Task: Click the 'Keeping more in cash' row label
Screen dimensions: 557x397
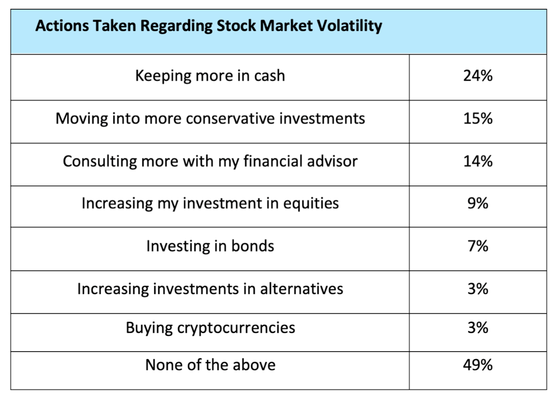Action: pos(210,76)
